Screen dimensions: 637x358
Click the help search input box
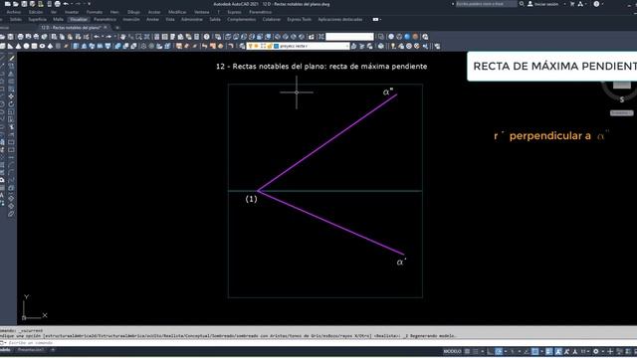click(487, 4)
